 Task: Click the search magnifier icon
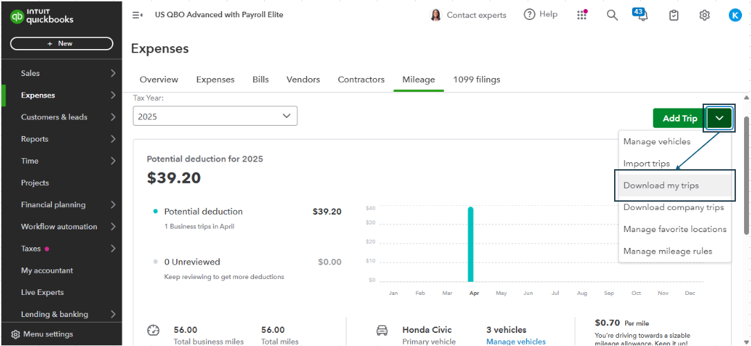point(612,15)
